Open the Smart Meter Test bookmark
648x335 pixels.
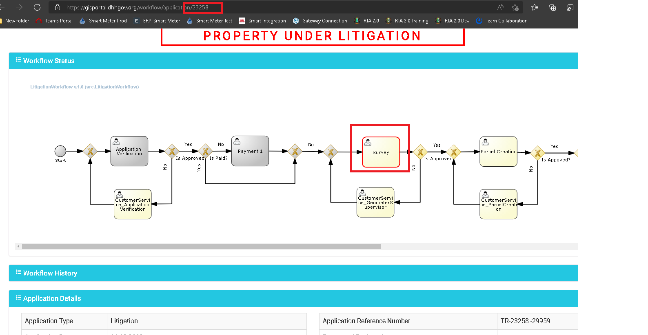pyautogui.click(x=209, y=21)
